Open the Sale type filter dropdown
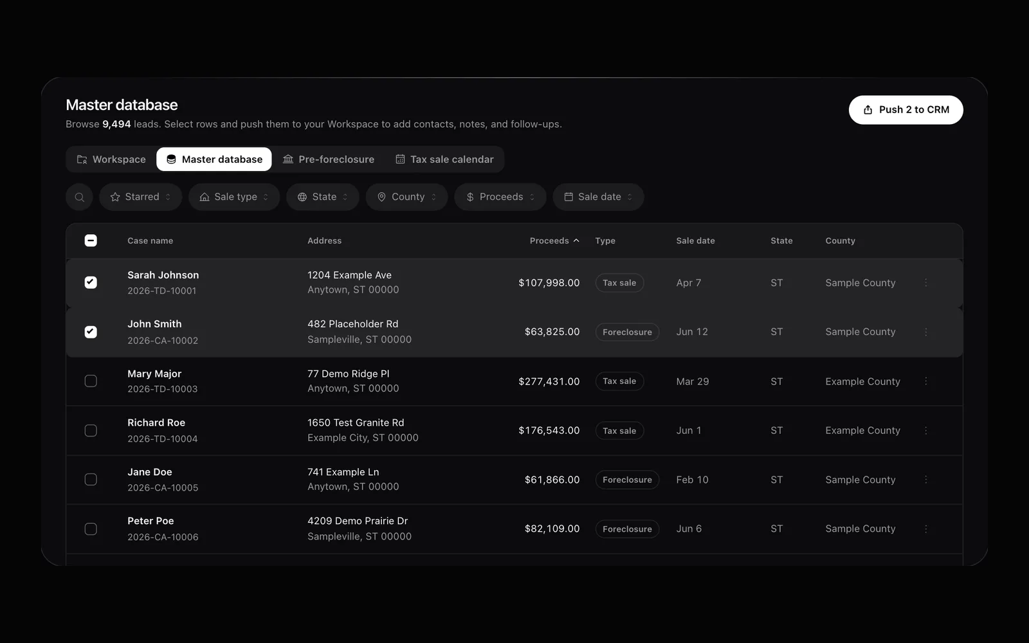This screenshot has width=1029, height=643. (234, 197)
